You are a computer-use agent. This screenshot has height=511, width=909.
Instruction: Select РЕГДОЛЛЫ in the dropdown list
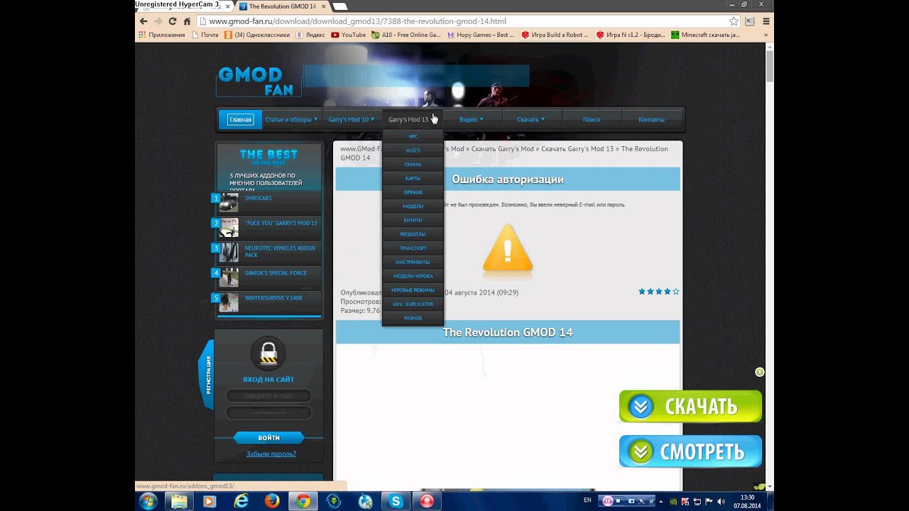coord(413,234)
